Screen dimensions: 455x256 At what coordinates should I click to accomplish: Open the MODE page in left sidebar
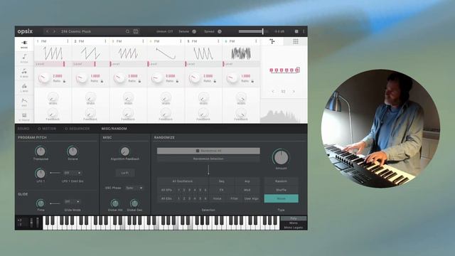(x=24, y=44)
